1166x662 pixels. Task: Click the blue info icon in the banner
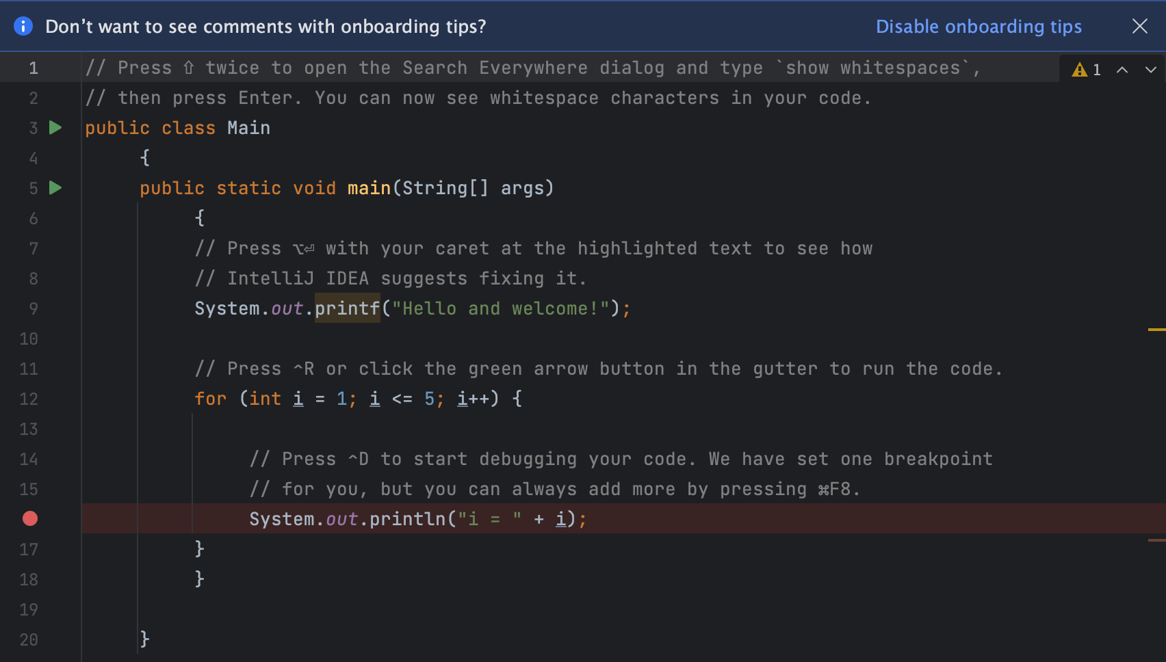tap(23, 27)
